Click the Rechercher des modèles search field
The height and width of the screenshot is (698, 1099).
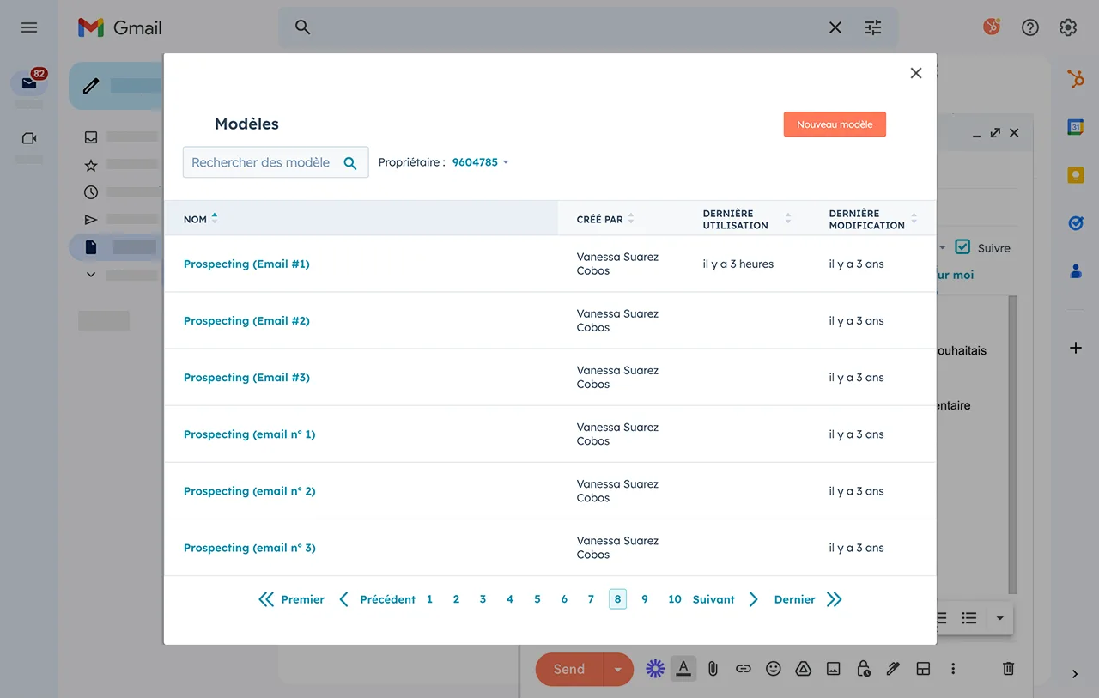point(261,162)
